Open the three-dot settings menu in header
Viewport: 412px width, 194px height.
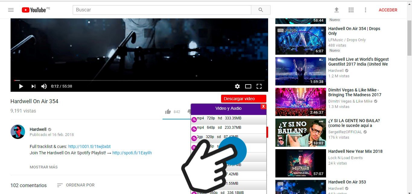point(366,10)
